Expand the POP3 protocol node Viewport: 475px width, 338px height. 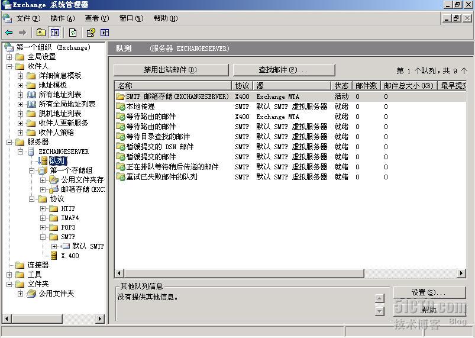pyautogui.click(x=43, y=227)
